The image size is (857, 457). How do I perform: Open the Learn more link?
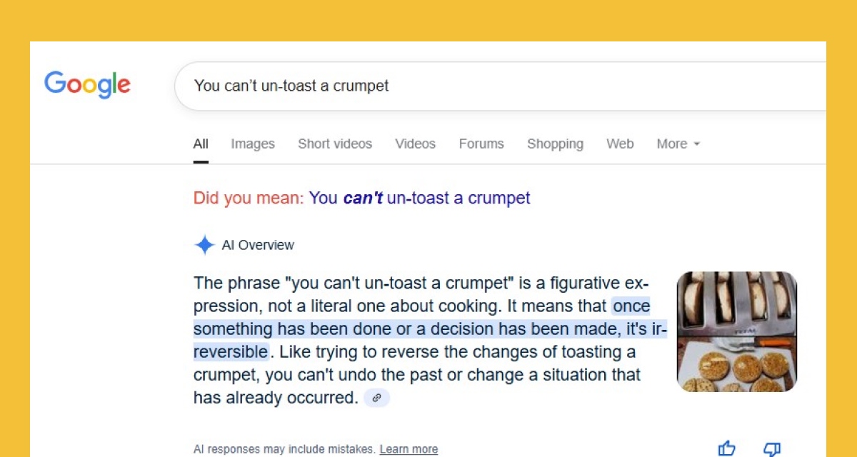pos(409,449)
